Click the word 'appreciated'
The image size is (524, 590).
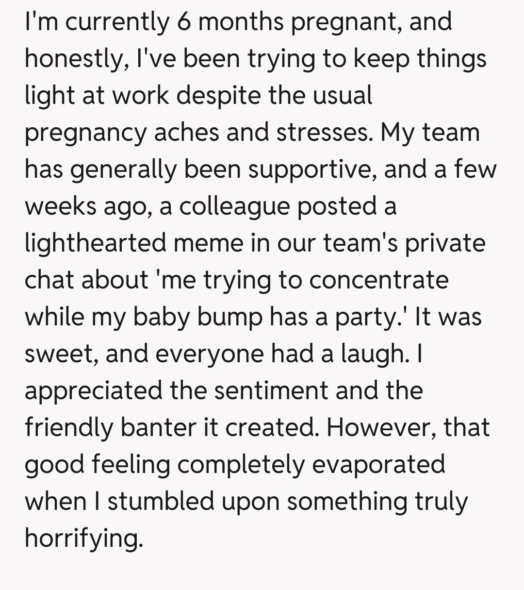(94, 391)
